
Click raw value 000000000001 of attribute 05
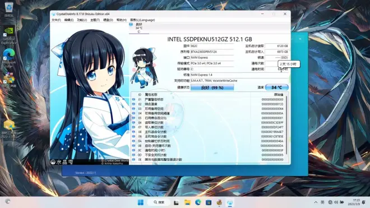click(x=272, y=118)
